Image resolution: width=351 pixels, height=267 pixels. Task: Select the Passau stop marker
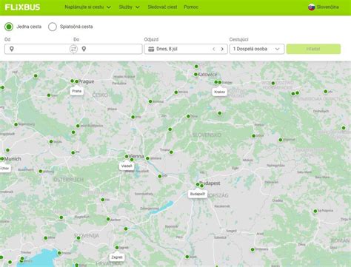click(x=51, y=141)
